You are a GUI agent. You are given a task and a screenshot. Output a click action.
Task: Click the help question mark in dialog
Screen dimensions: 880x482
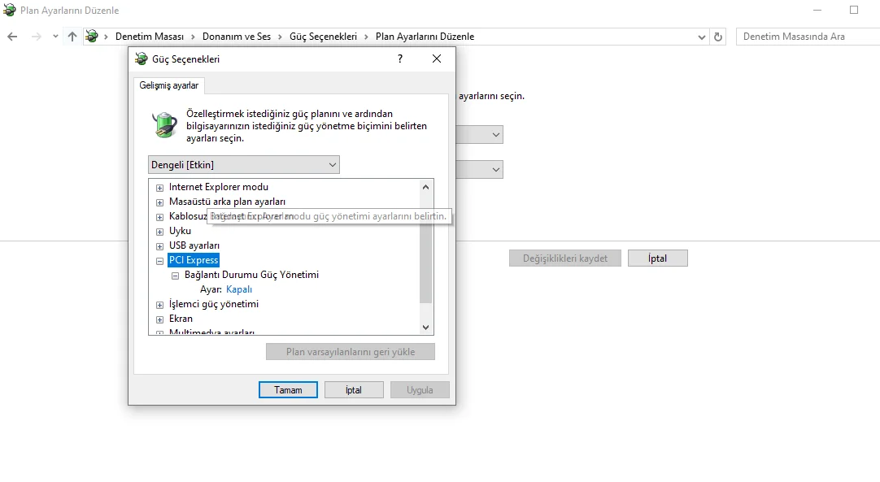(x=400, y=59)
